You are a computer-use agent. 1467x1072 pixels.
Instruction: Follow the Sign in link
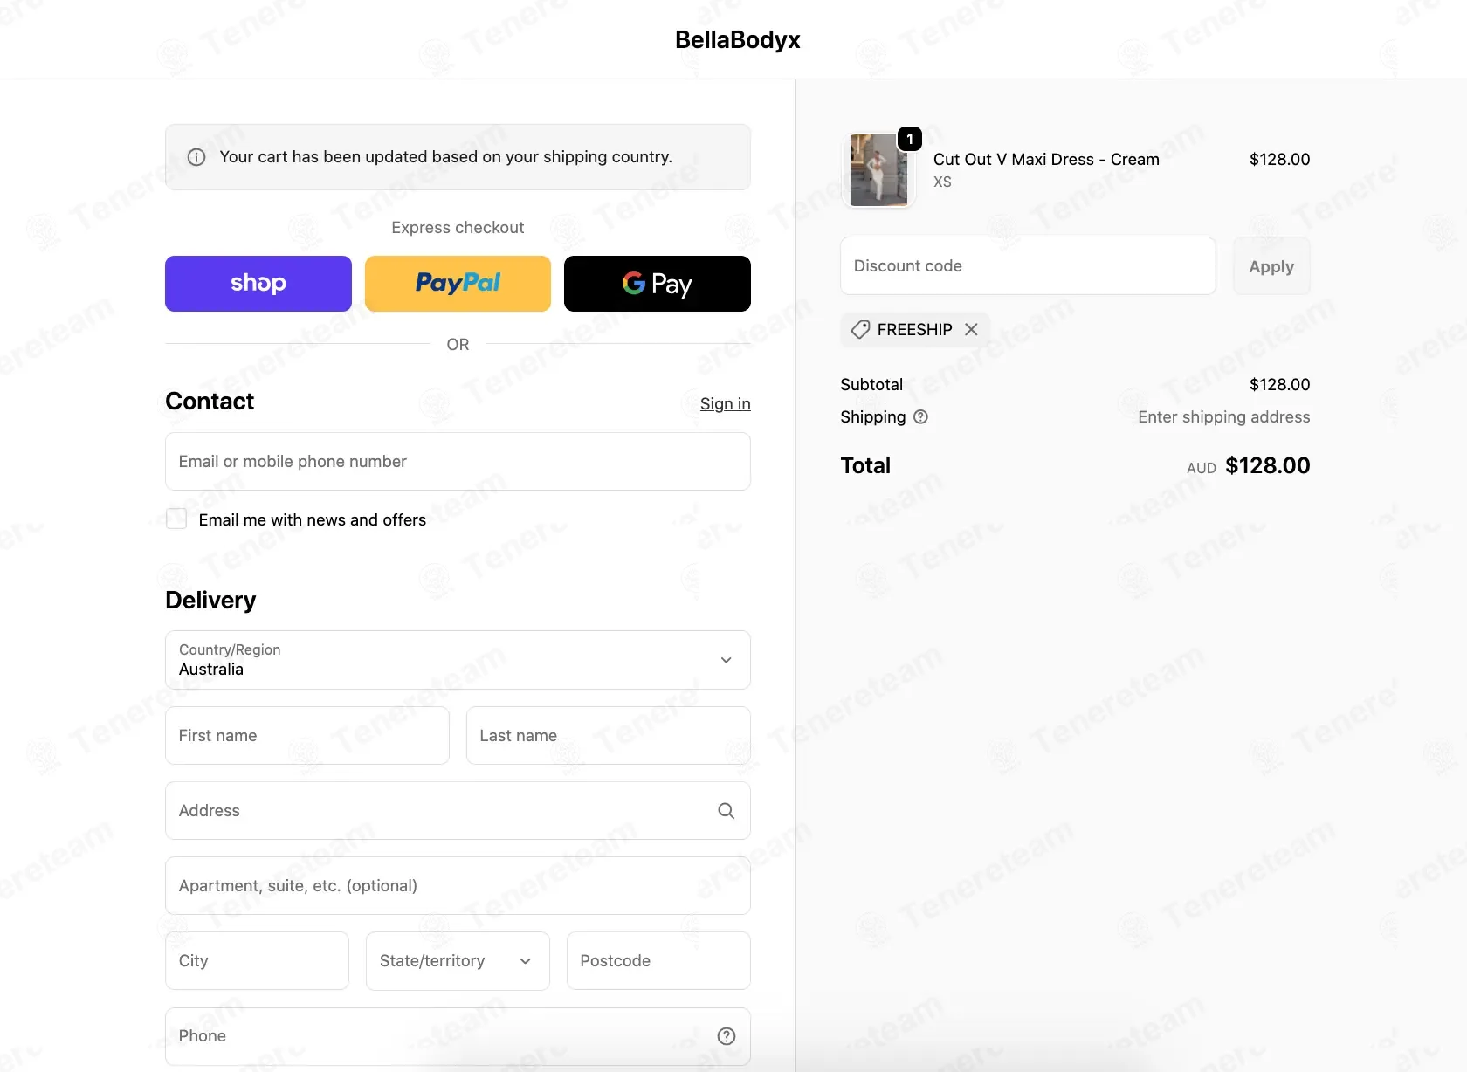726,403
